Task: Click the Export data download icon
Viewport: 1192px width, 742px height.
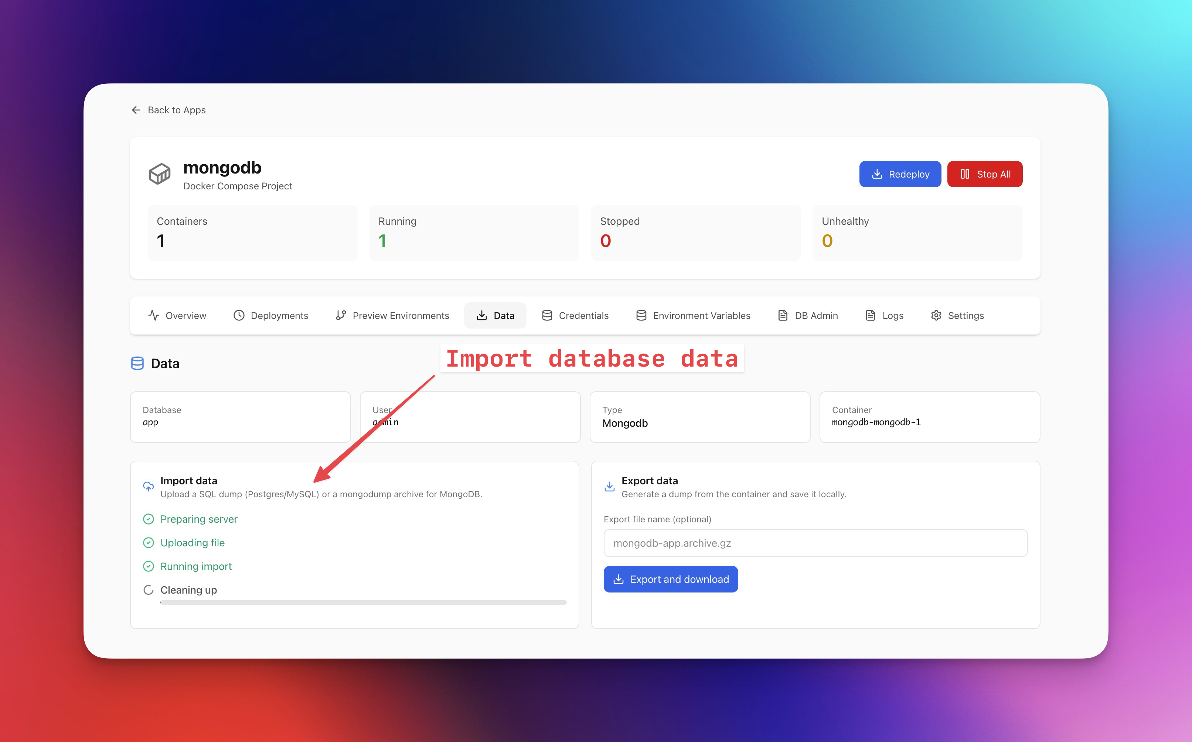Action: (x=610, y=486)
